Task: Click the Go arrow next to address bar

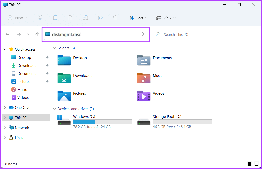Action: point(142,34)
